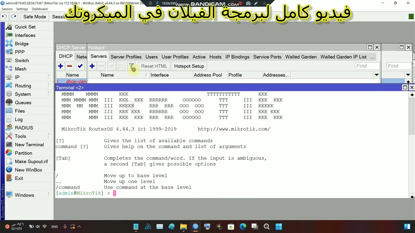Select dhcp-vlan row in DHCP list
This screenshot has height=233, width=415.
point(72,82)
